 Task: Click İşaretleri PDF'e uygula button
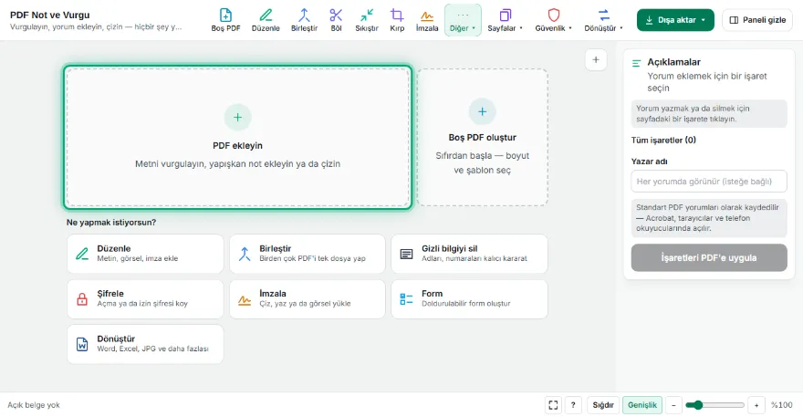[709, 257]
